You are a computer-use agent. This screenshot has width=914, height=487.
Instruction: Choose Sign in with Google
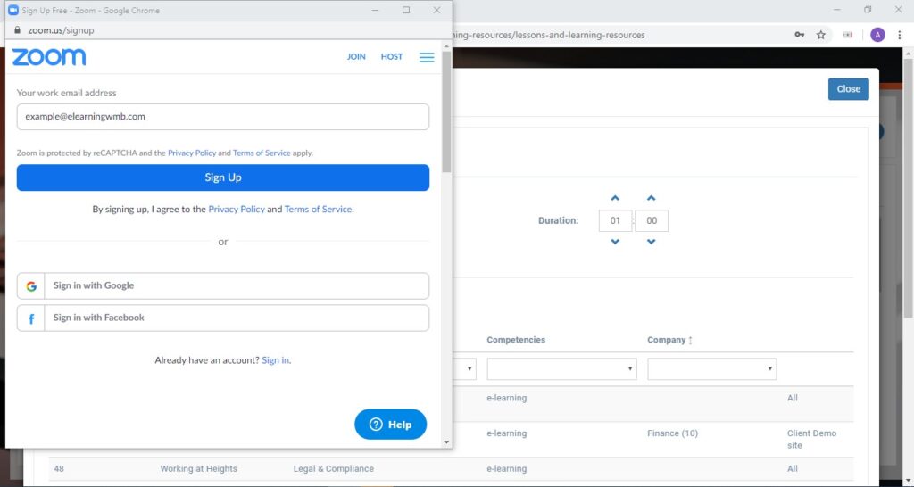tap(222, 286)
